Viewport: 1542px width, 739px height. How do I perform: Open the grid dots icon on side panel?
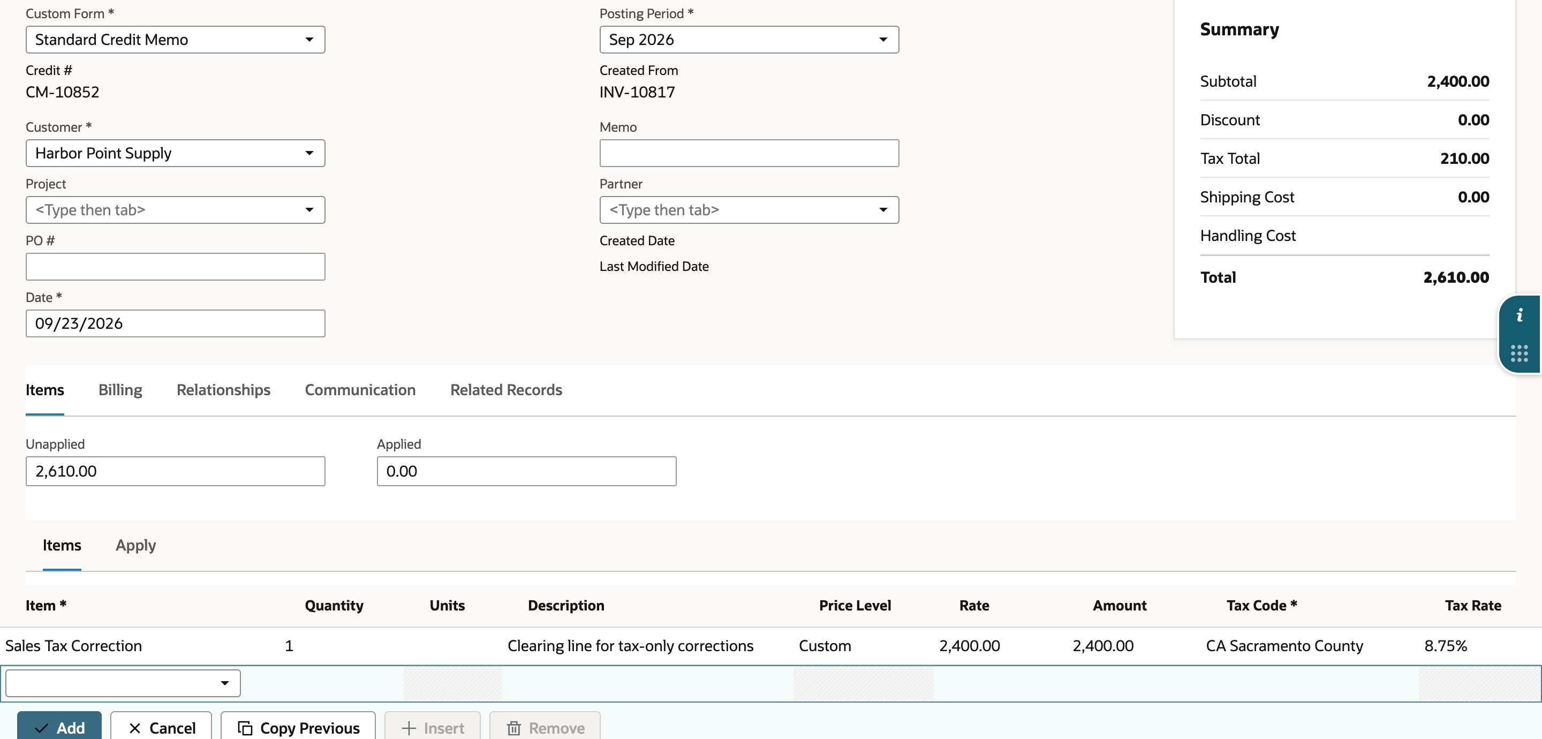pos(1520,353)
